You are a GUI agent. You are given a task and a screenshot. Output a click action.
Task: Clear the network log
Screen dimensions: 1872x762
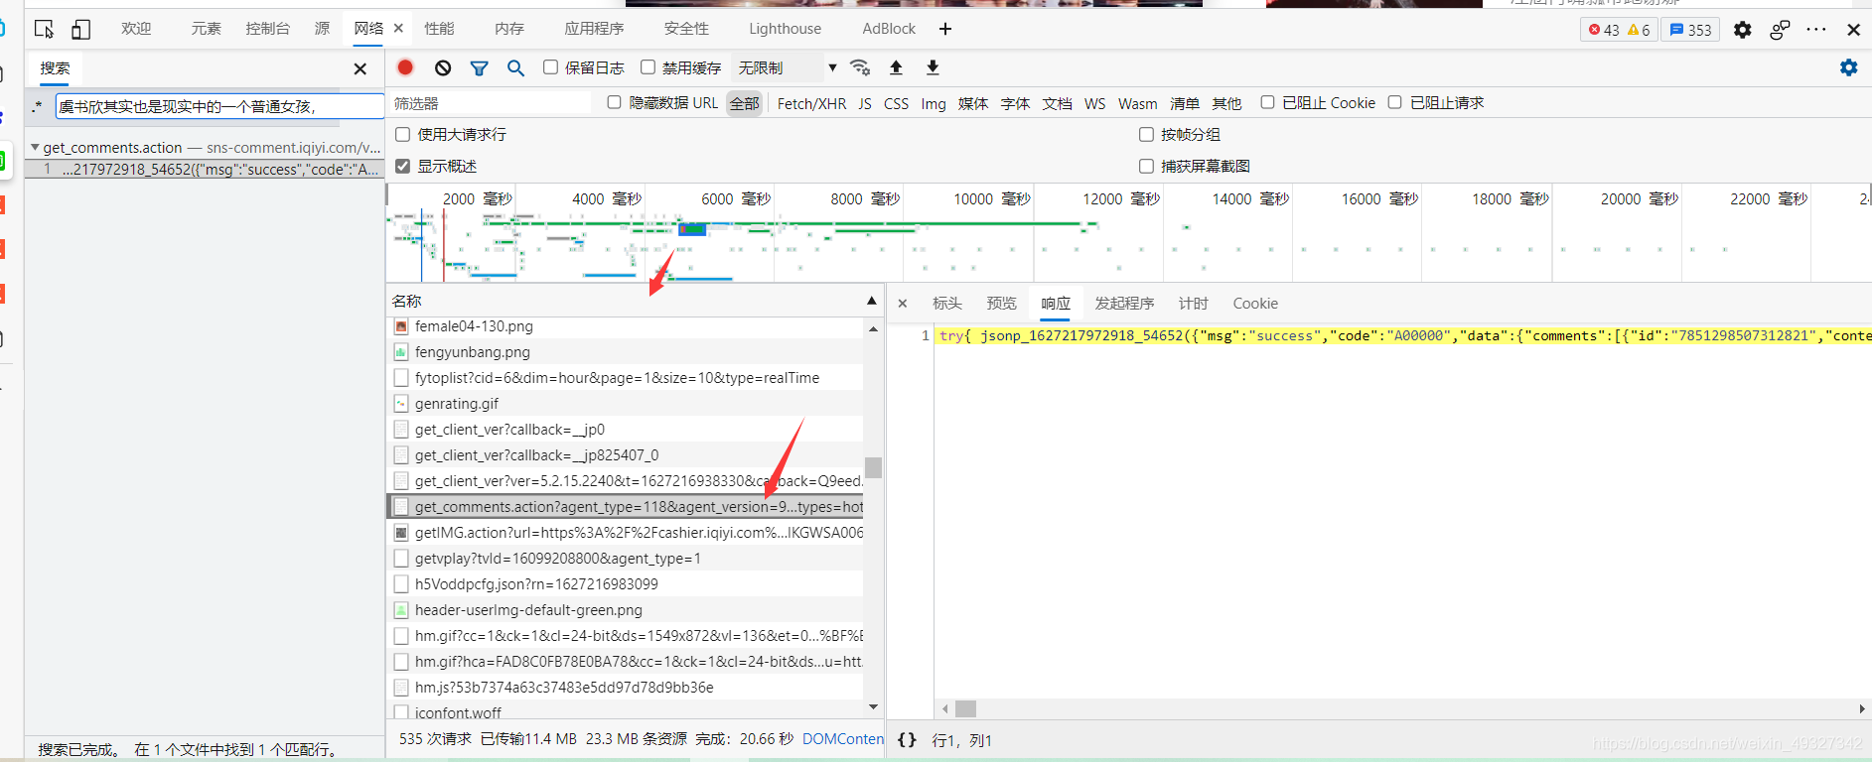coord(443,67)
